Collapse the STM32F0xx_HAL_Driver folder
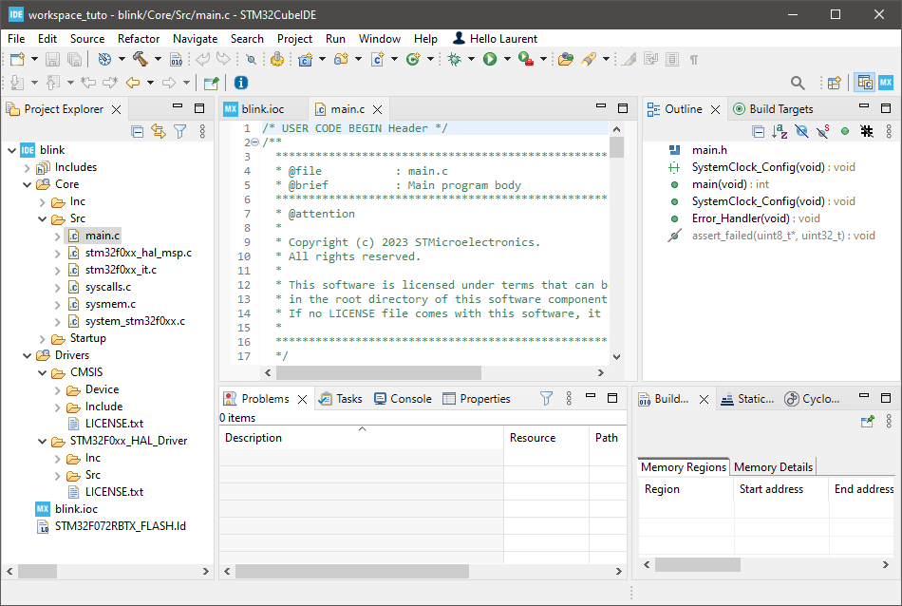This screenshot has height=606, width=902. pyautogui.click(x=42, y=442)
